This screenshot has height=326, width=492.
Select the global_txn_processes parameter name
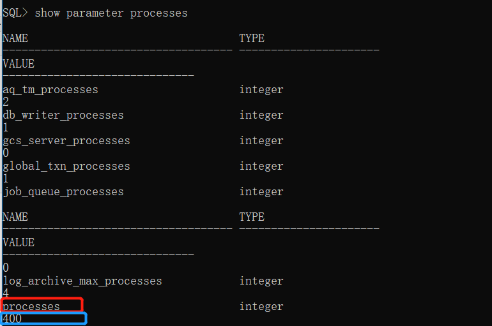point(66,167)
